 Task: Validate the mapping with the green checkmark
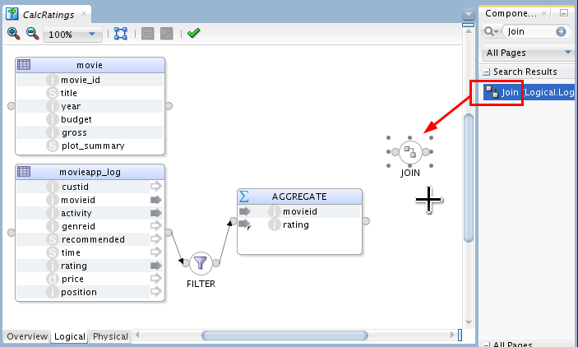pyautogui.click(x=193, y=33)
